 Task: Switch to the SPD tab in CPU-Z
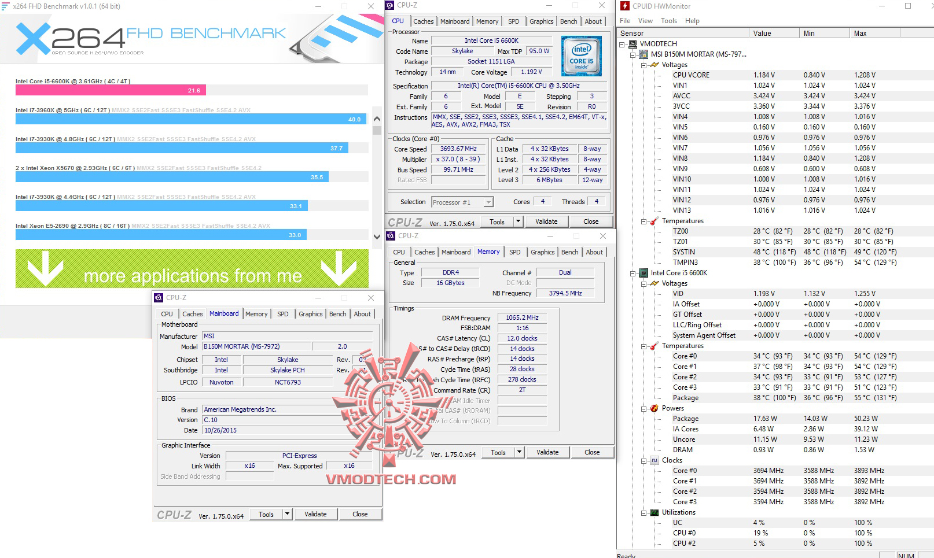[513, 21]
